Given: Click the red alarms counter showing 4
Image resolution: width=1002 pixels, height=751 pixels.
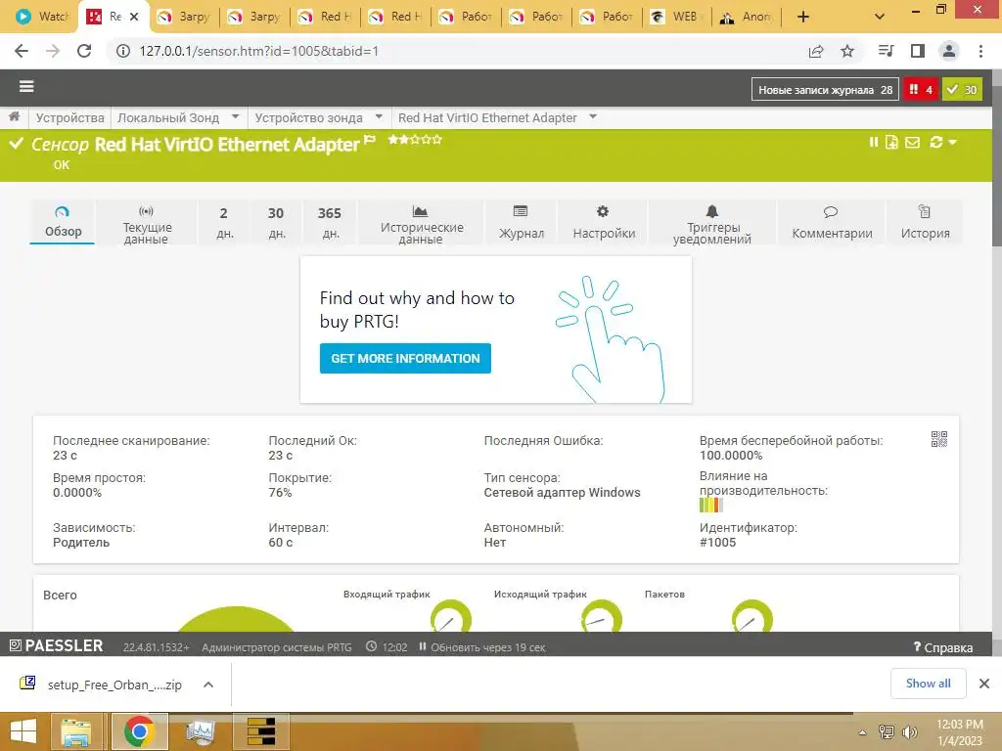Looking at the screenshot, I should coord(921,90).
